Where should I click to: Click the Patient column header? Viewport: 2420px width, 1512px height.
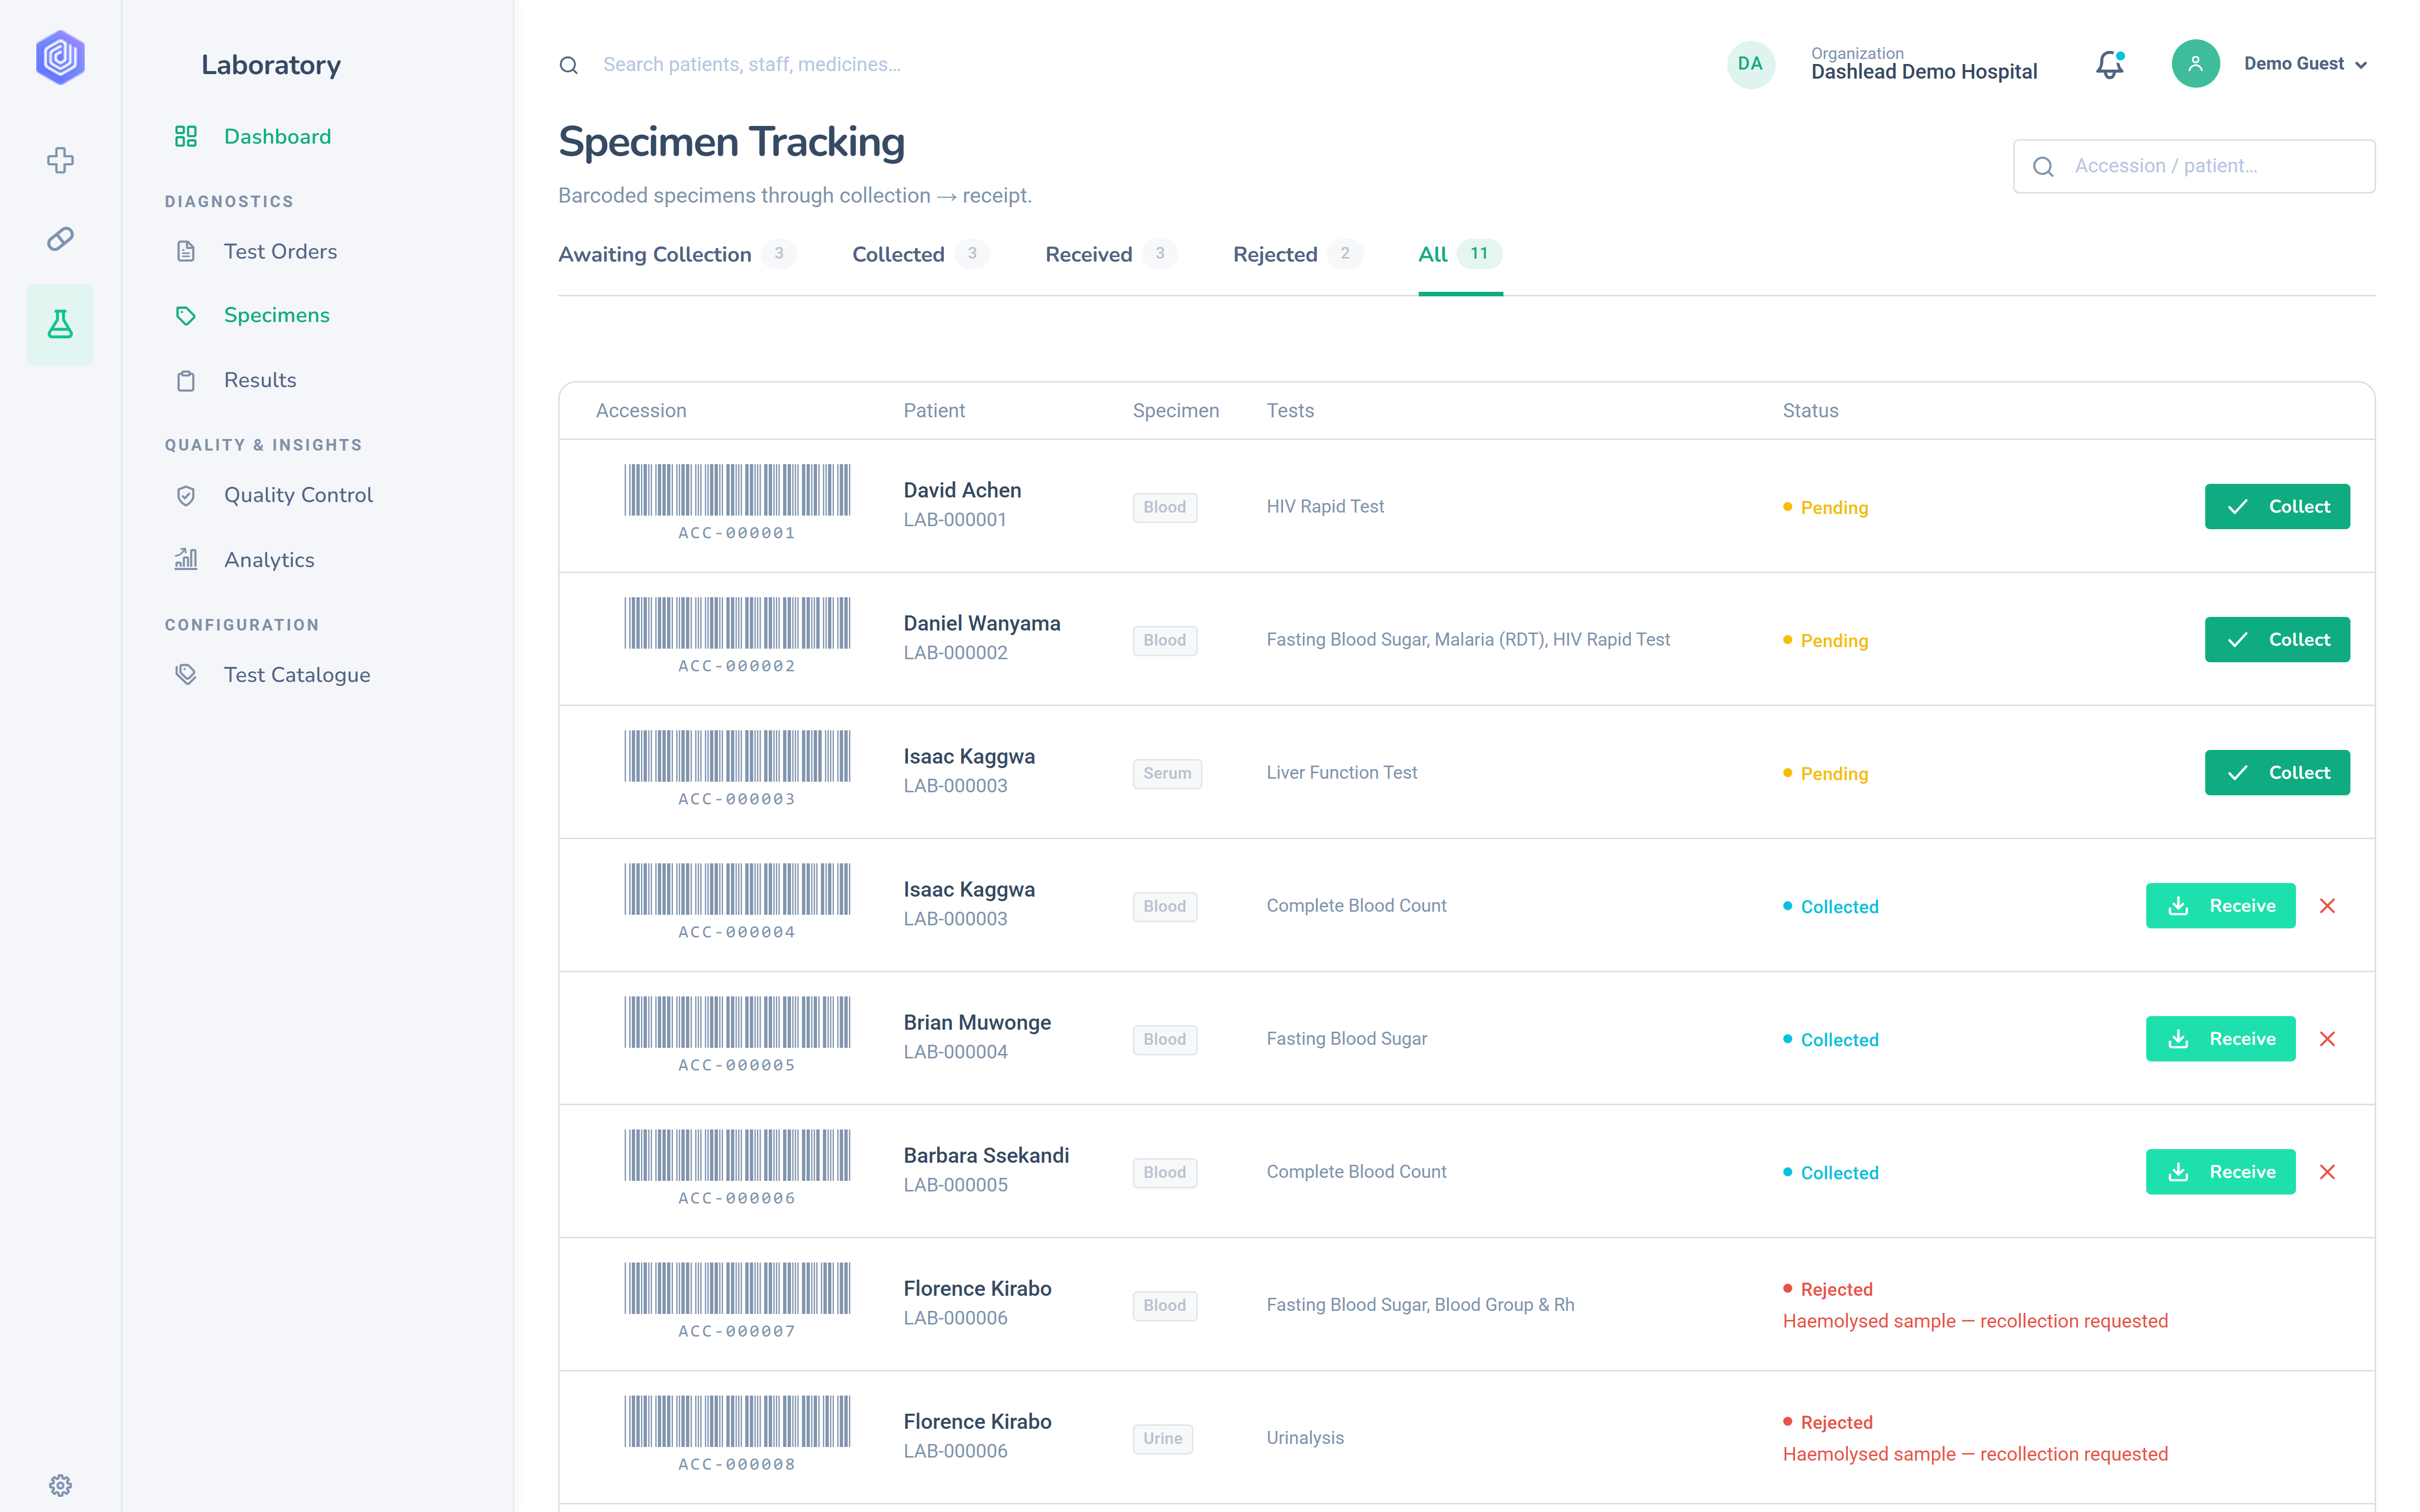pos(934,411)
